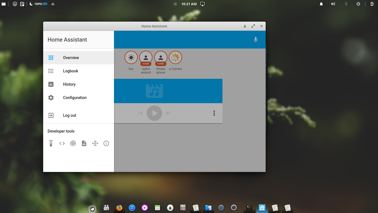The image size is (378, 213).
Task: Open the rajitha android device badge
Action: [146, 58]
